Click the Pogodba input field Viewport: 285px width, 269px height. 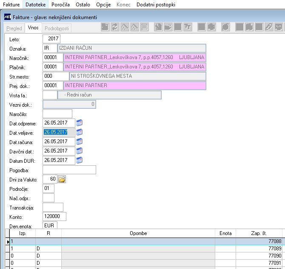tap(69, 170)
